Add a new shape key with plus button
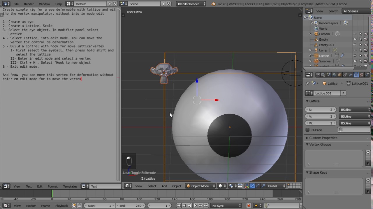This screenshot has height=209, width=373. [x=368, y=181]
